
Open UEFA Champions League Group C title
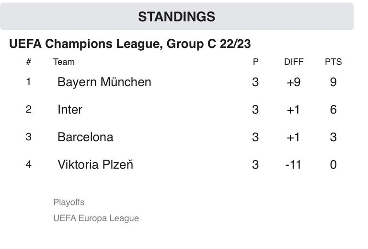click(x=130, y=44)
